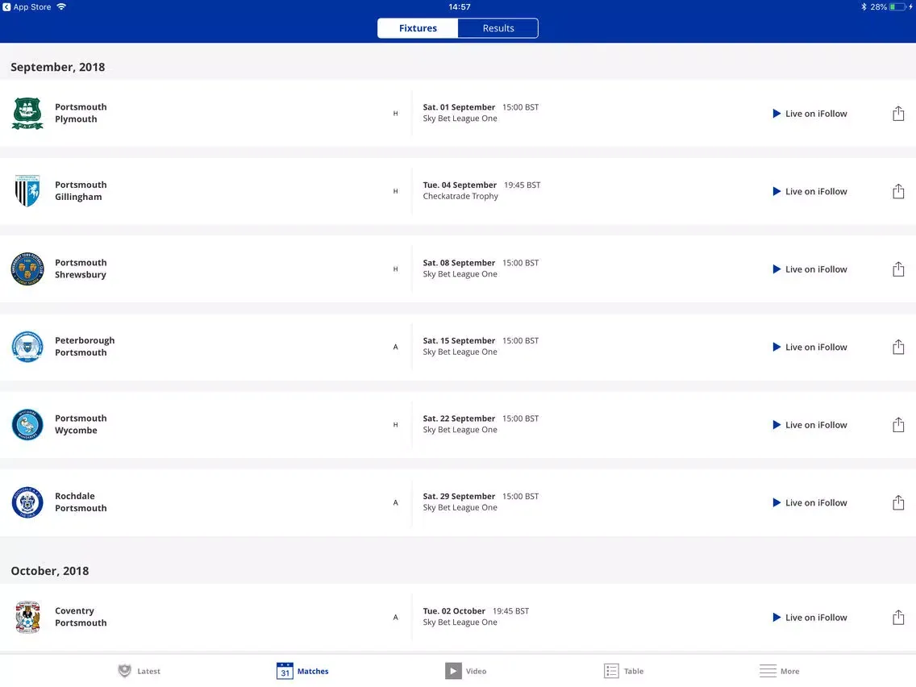
Task: Tap the Checkatrade Trophy competition label
Action: 460,196
